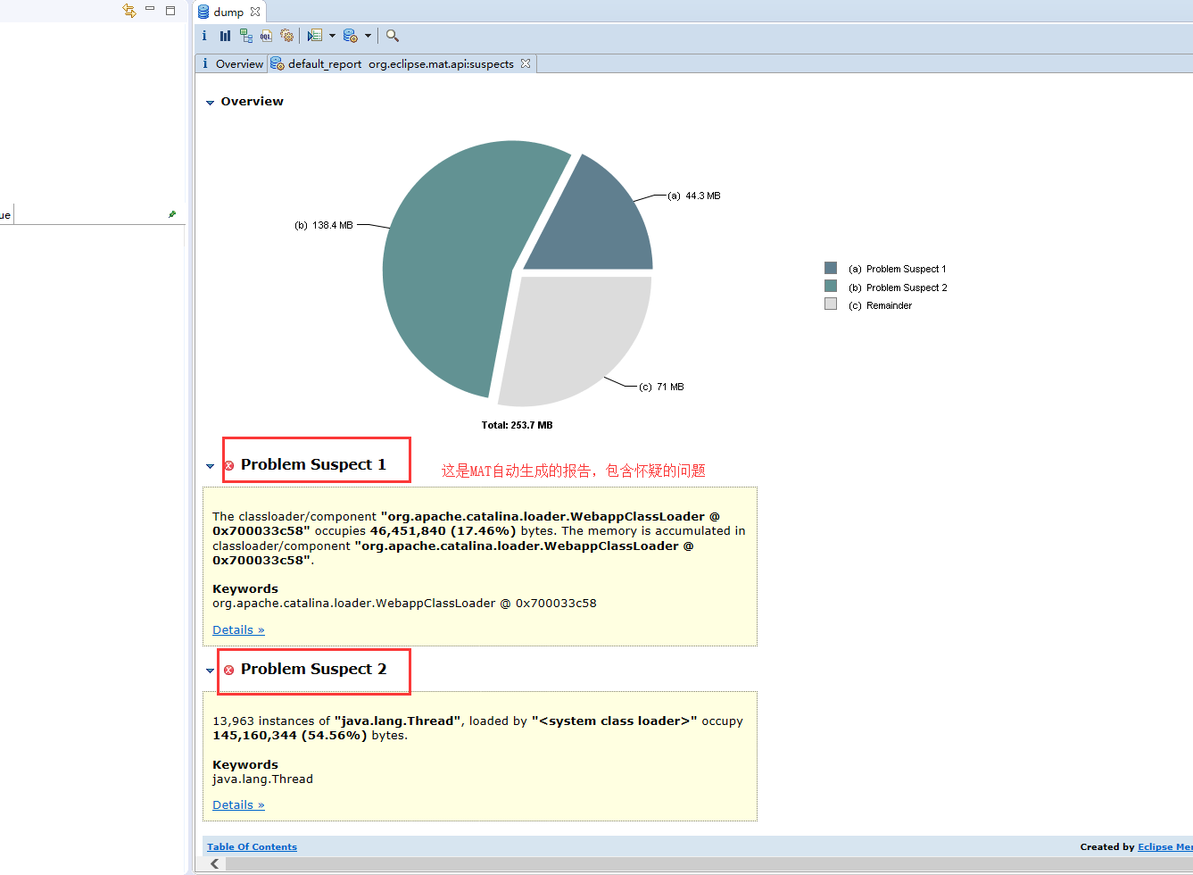Click the run expert system test report icon
Image resolution: width=1193 pixels, height=875 pixels.
[x=314, y=36]
